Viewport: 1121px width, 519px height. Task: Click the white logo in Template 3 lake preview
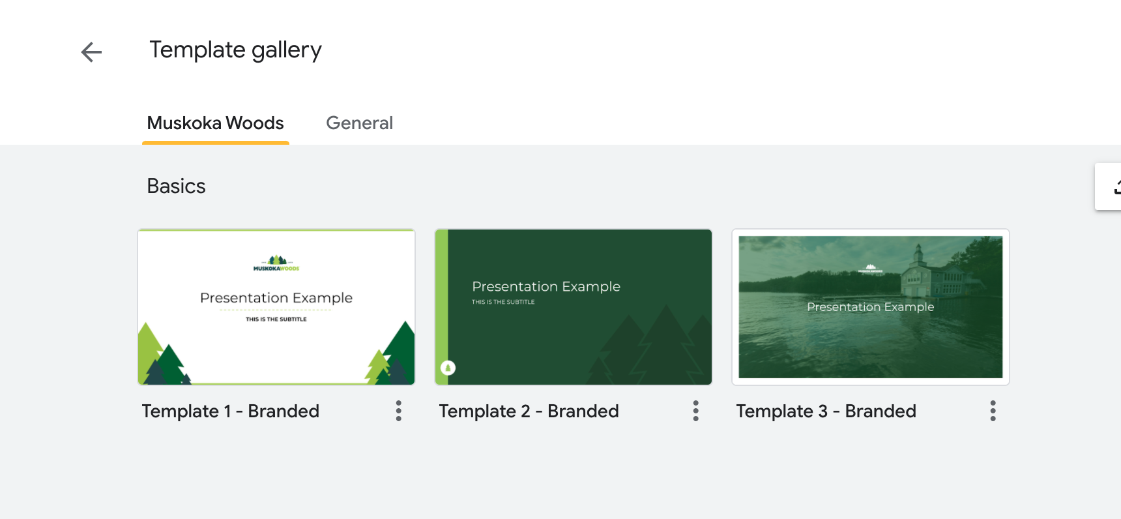click(870, 268)
